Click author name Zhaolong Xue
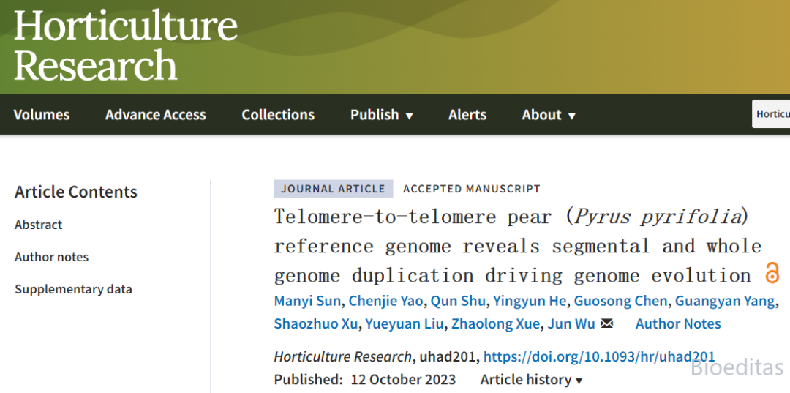Image resolution: width=790 pixels, height=393 pixels. point(496,323)
